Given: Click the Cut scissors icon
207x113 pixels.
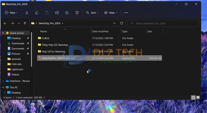Looking at the screenshot, I should pos(27,13).
